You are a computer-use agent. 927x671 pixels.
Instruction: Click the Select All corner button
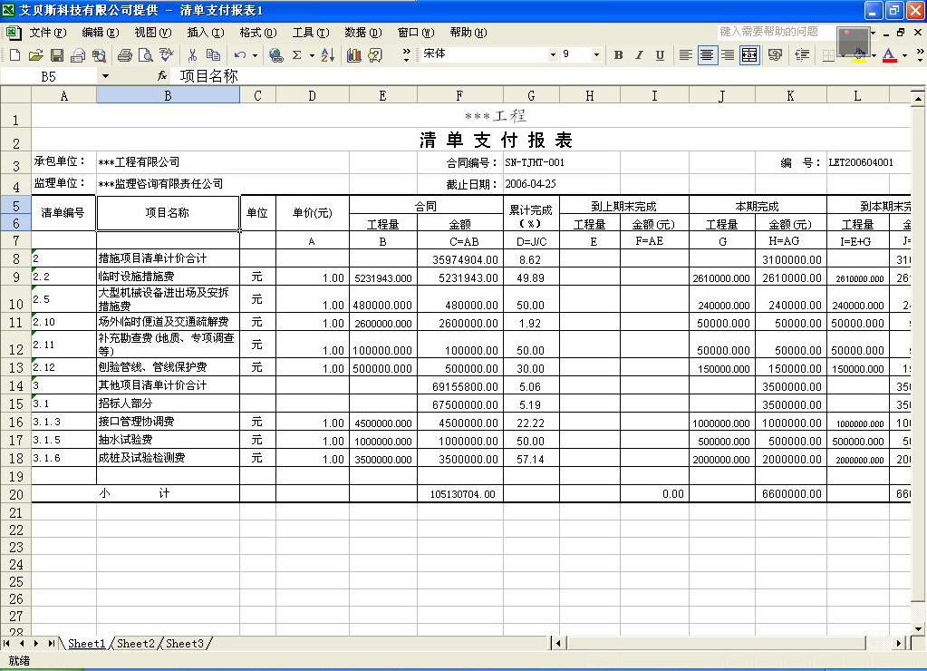[x=16, y=94]
